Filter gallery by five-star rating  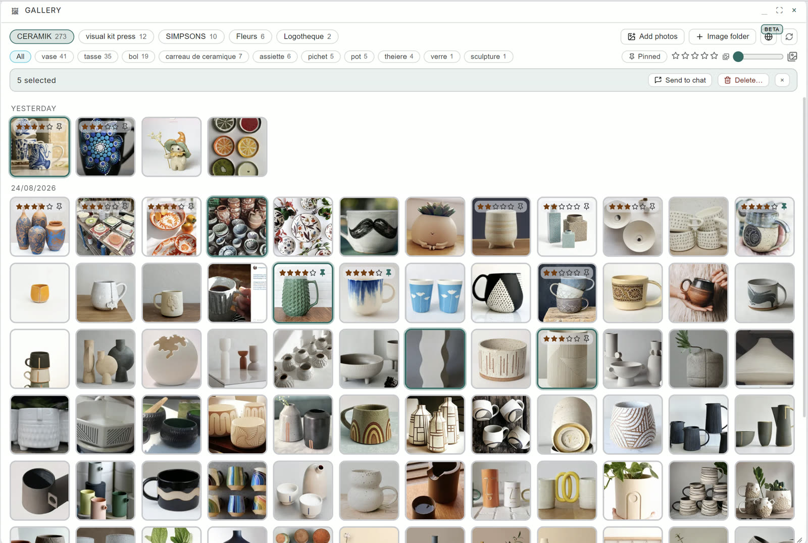[714, 56]
